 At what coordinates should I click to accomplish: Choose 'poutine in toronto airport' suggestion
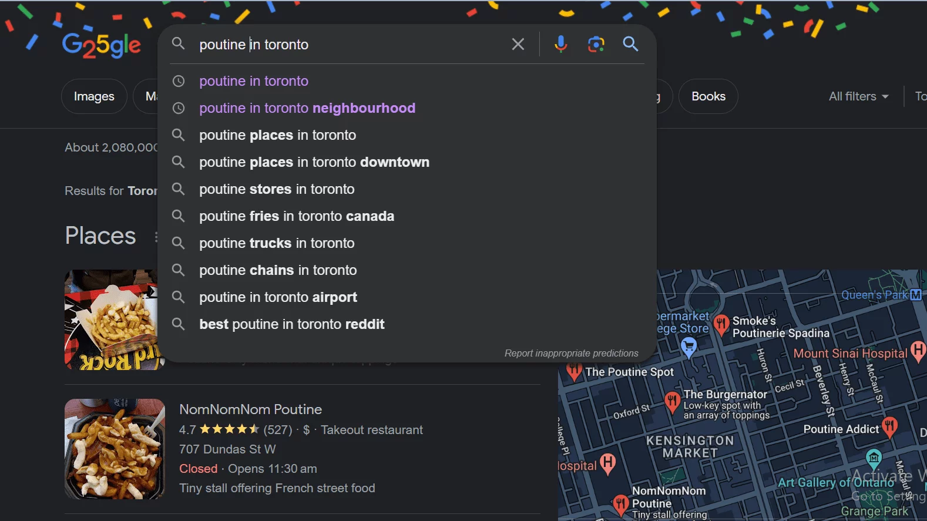coord(278,297)
